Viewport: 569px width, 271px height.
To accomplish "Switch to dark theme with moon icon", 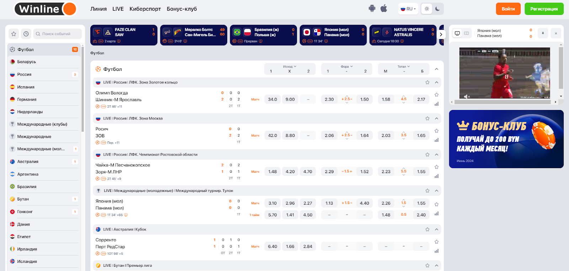I will (x=438, y=9).
